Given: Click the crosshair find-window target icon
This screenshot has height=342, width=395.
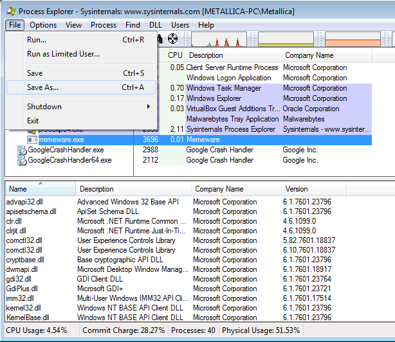Looking at the screenshot, I should 172,39.
